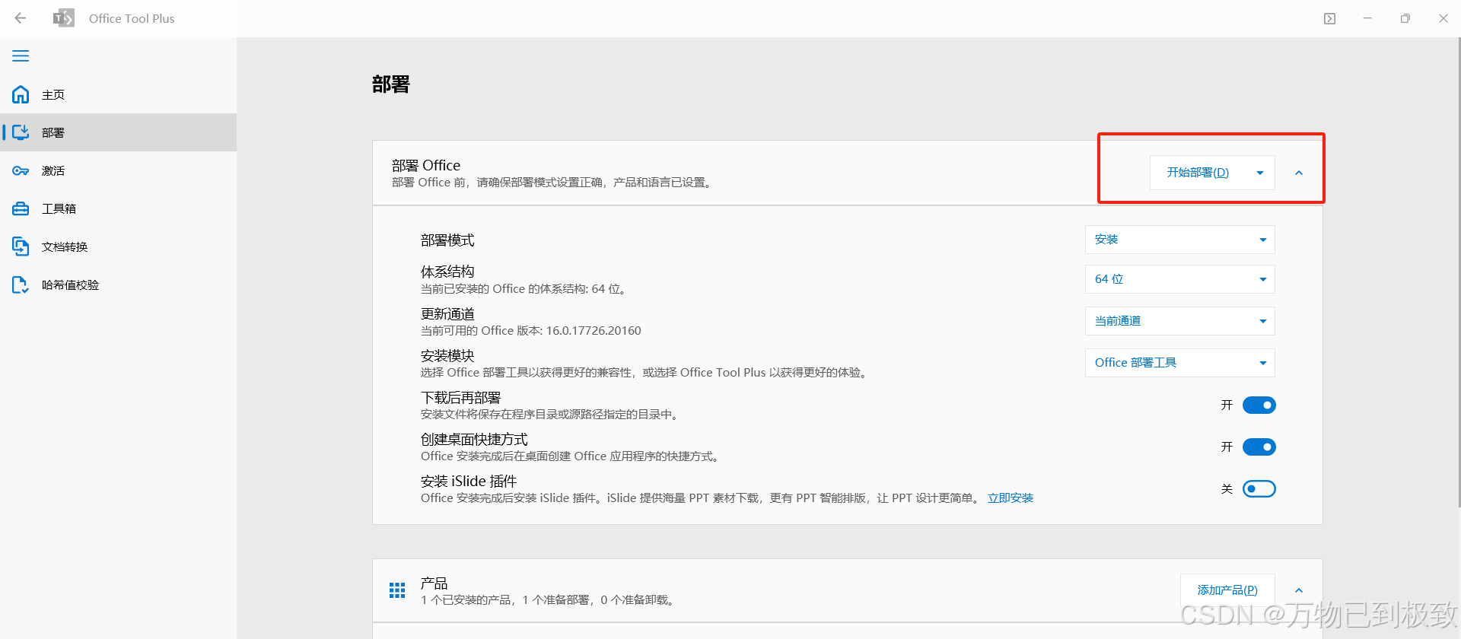Click the toolbox icon beside 工具箱
This screenshot has width=1461, height=639.
21,208
